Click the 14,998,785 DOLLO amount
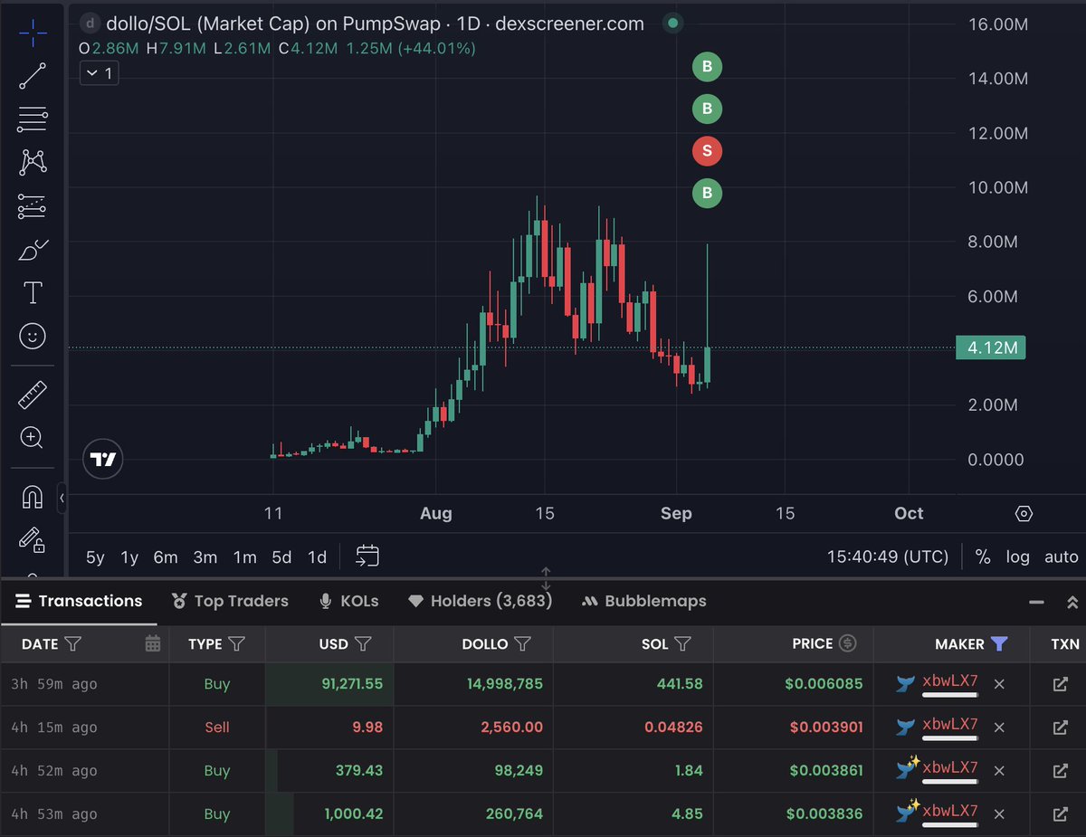The width and height of the screenshot is (1086, 837). [505, 684]
